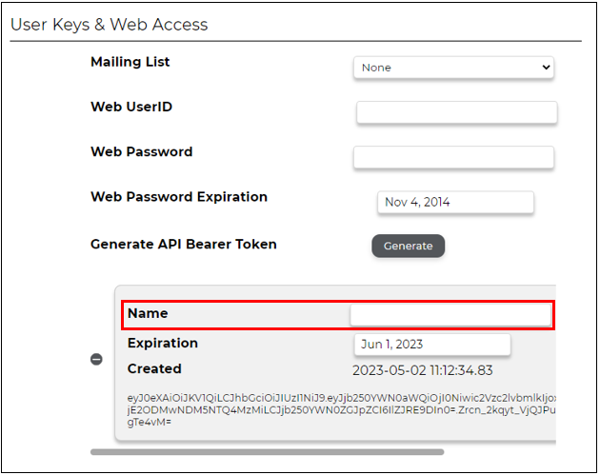Click the User Keys & Web Access heading
Viewport: 600px width, 475px height.
[x=110, y=25]
